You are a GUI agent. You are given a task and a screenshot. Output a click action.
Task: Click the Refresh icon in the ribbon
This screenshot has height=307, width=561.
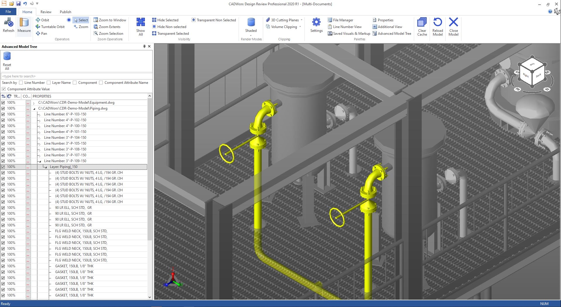coord(8,25)
